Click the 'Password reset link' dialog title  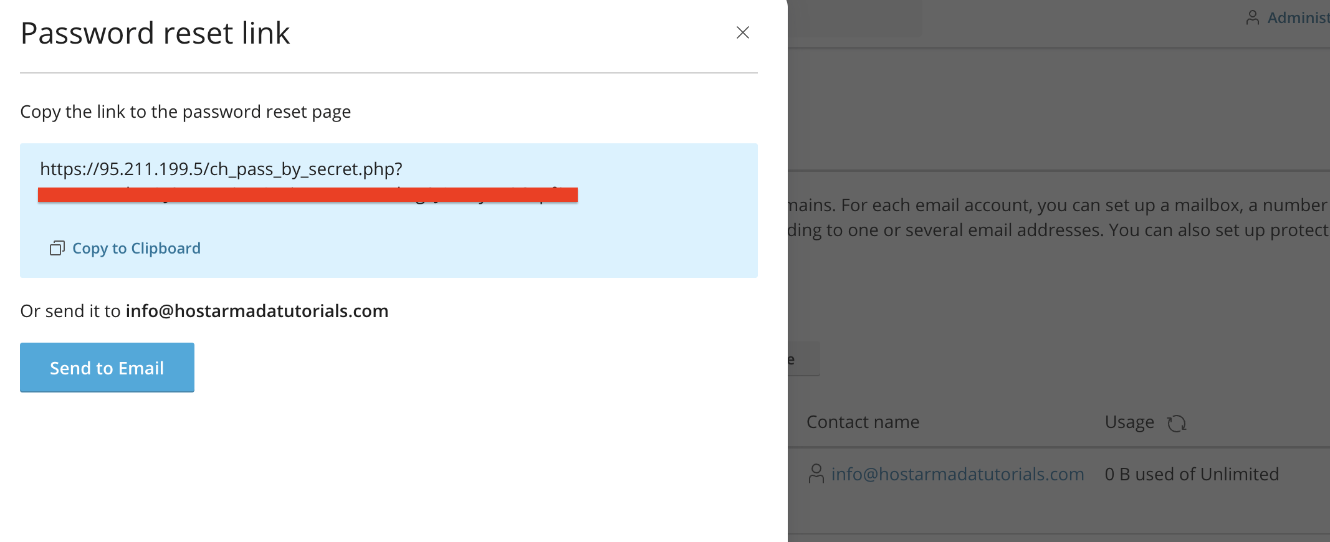[x=155, y=33]
